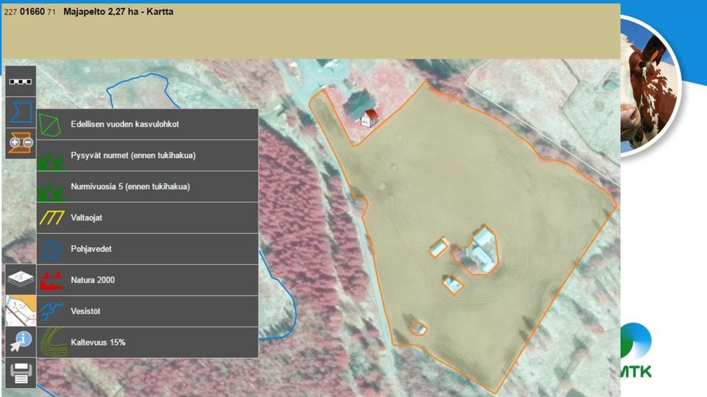The image size is (707, 397).
Task: Click blue stream icon beside Vesistöt
Action: click(x=52, y=311)
